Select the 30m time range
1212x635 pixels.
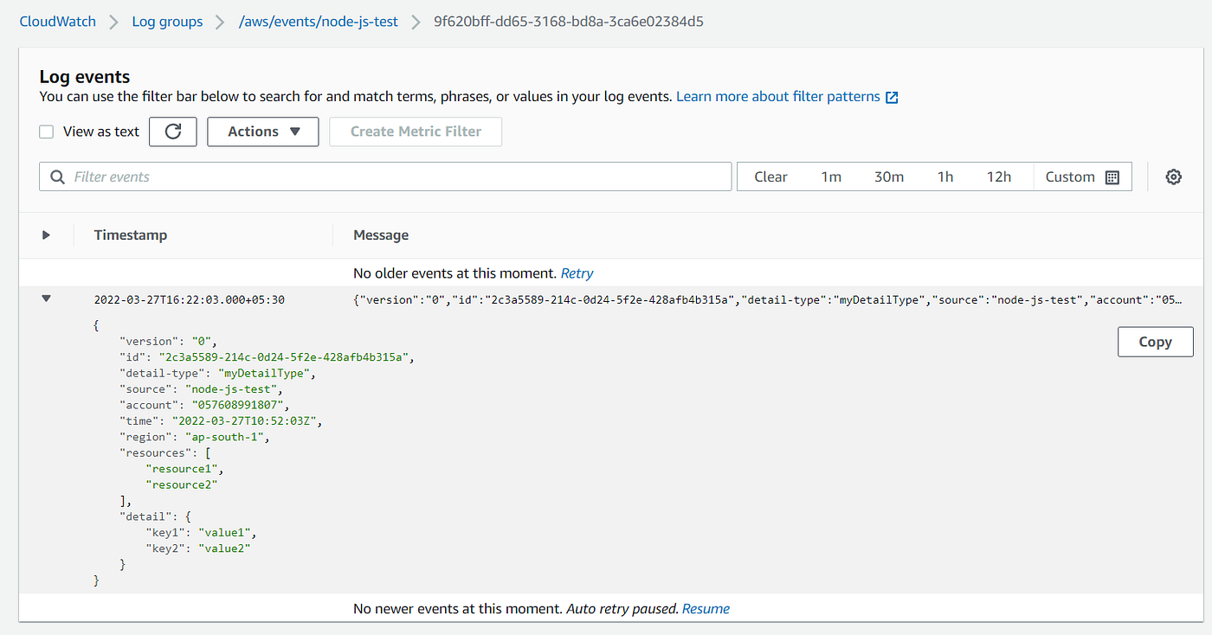(x=888, y=176)
